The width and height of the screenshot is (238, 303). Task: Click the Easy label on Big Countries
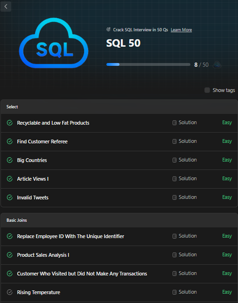227,160
